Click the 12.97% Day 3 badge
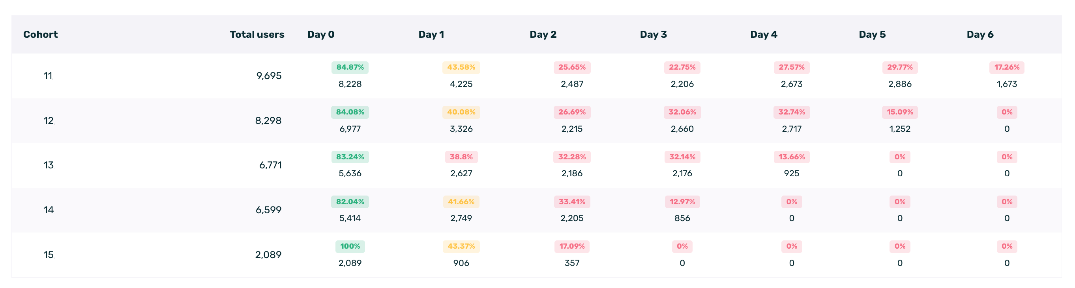Image resolution: width=1075 pixels, height=288 pixels. pos(682,202)
